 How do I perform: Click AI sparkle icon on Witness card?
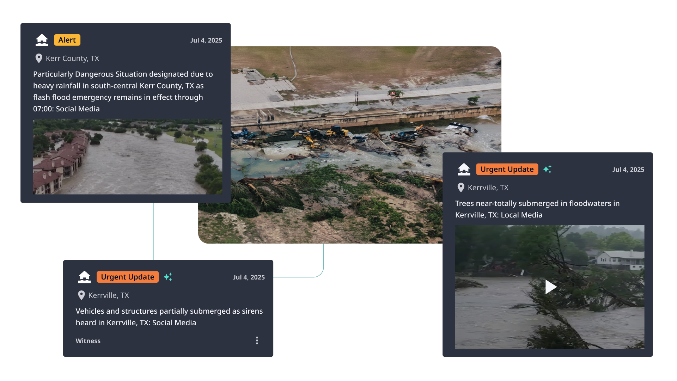click(x=168, y=277)
